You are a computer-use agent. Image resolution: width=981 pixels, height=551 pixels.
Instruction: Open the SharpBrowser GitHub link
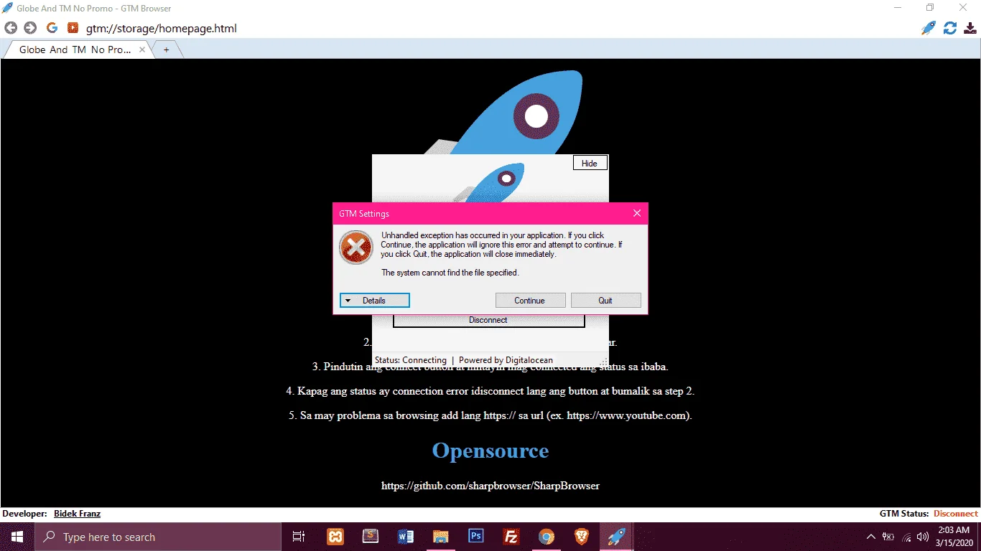click(490, 486)
